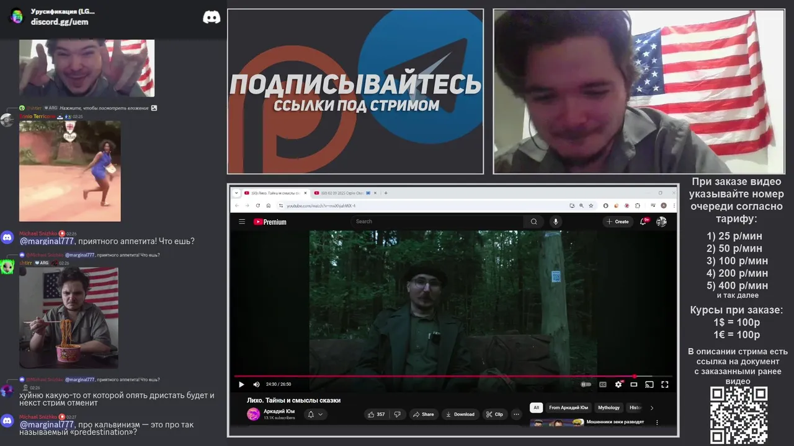Open browser tab search dropdown arrow
Image resolution: width=794 pixels, height=446 pixels.
pyautogui.click(x=236, y=193)
